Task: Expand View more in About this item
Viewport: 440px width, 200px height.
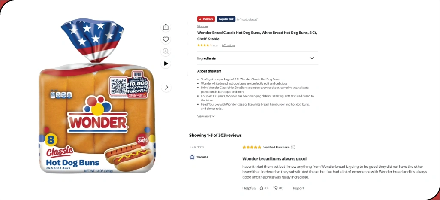Action: point(206,116)
